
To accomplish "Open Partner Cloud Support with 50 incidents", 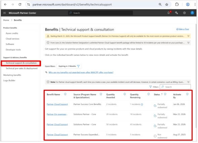I will [x=57, y=125].
